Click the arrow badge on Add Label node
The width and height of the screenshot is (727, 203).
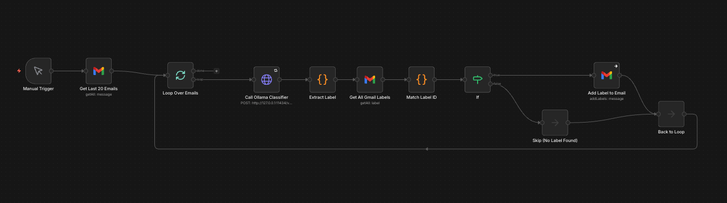(x=616, y=66)
